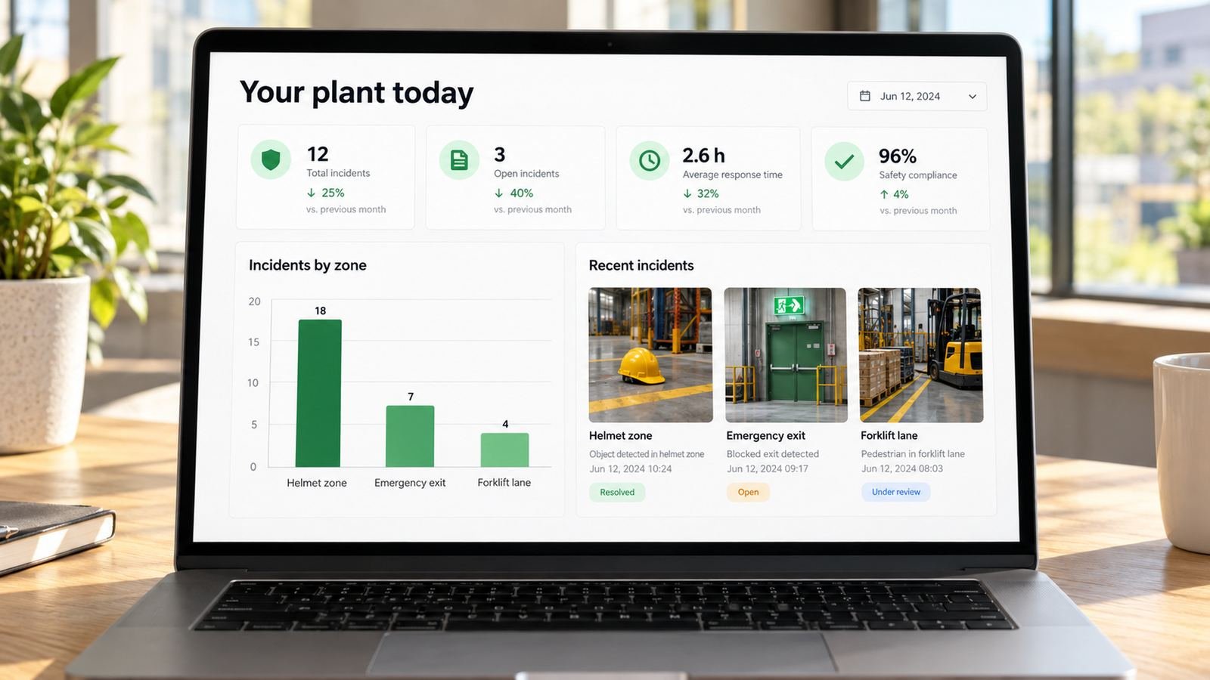Click the 'Incidents by zone' heading
The width and height of the screenshot is (1210, 680).
[307, 265]
